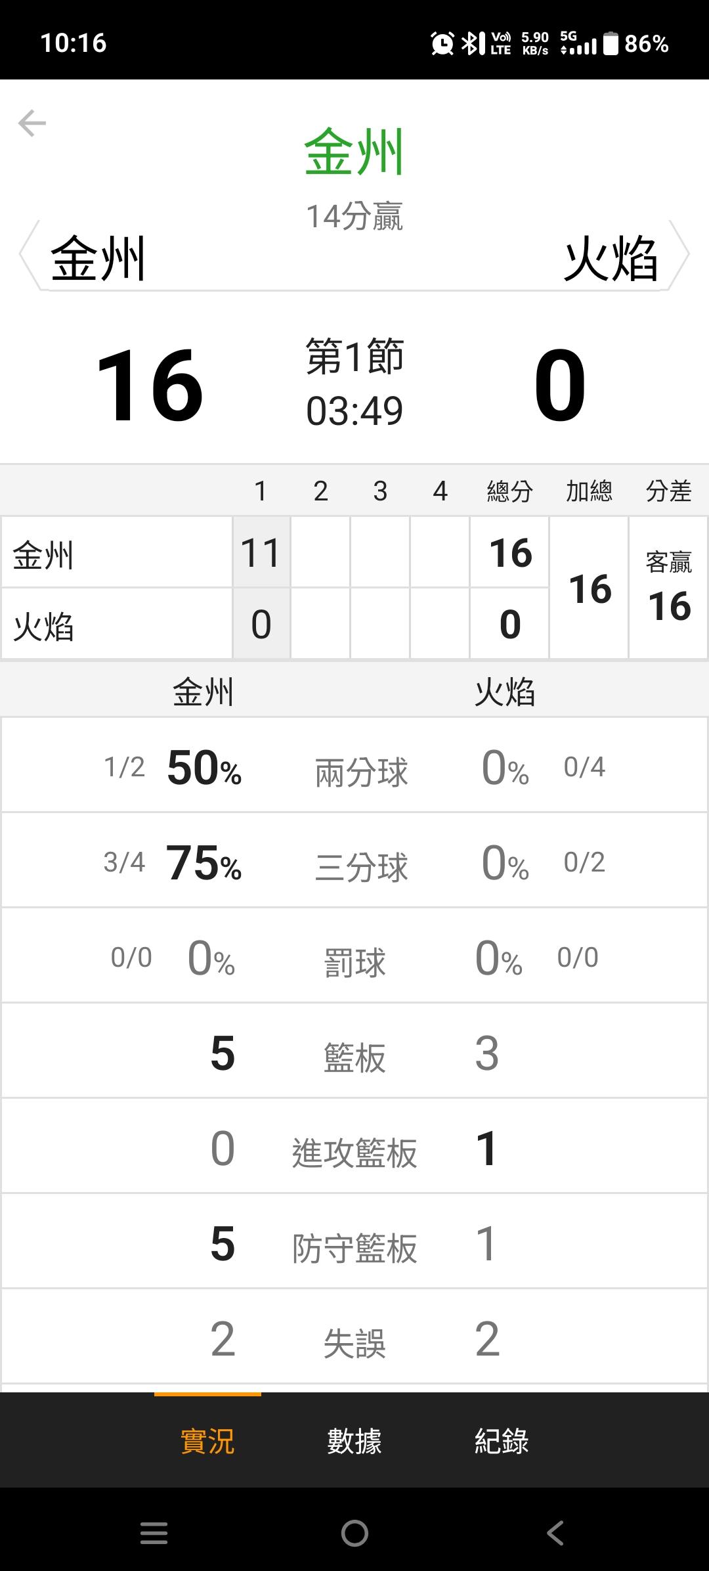The height and width of the screenshot is (1571, 709).
Task: Tap the 進攻籃板 stats row
Action: click(x=354, y=1147)
